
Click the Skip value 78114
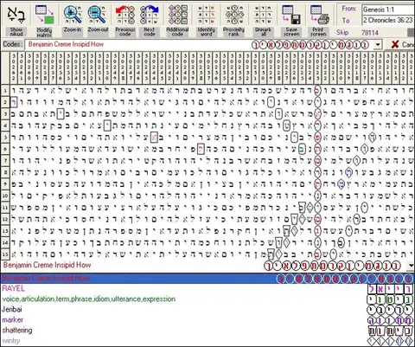click(x=370, y=33)
